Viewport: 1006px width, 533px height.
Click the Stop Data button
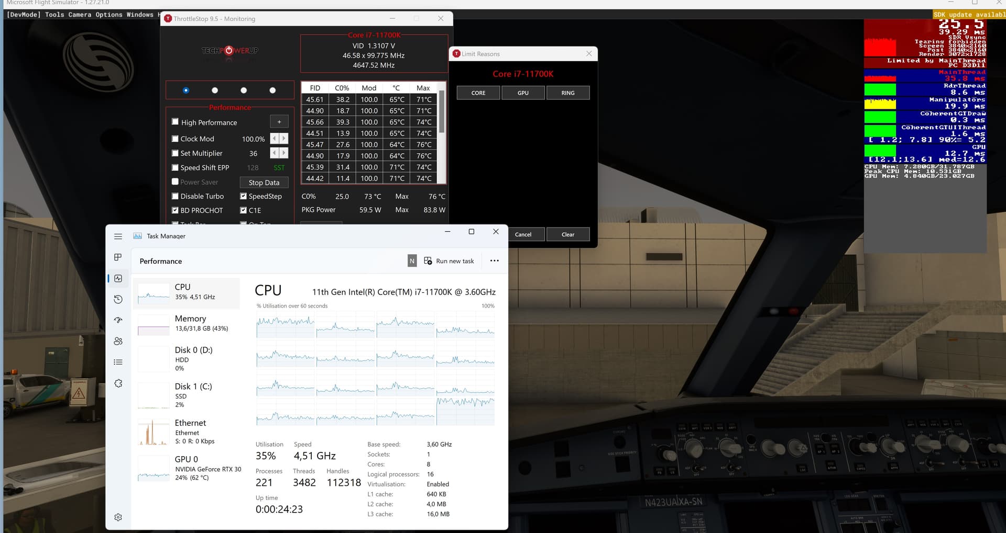click(264, 183)
